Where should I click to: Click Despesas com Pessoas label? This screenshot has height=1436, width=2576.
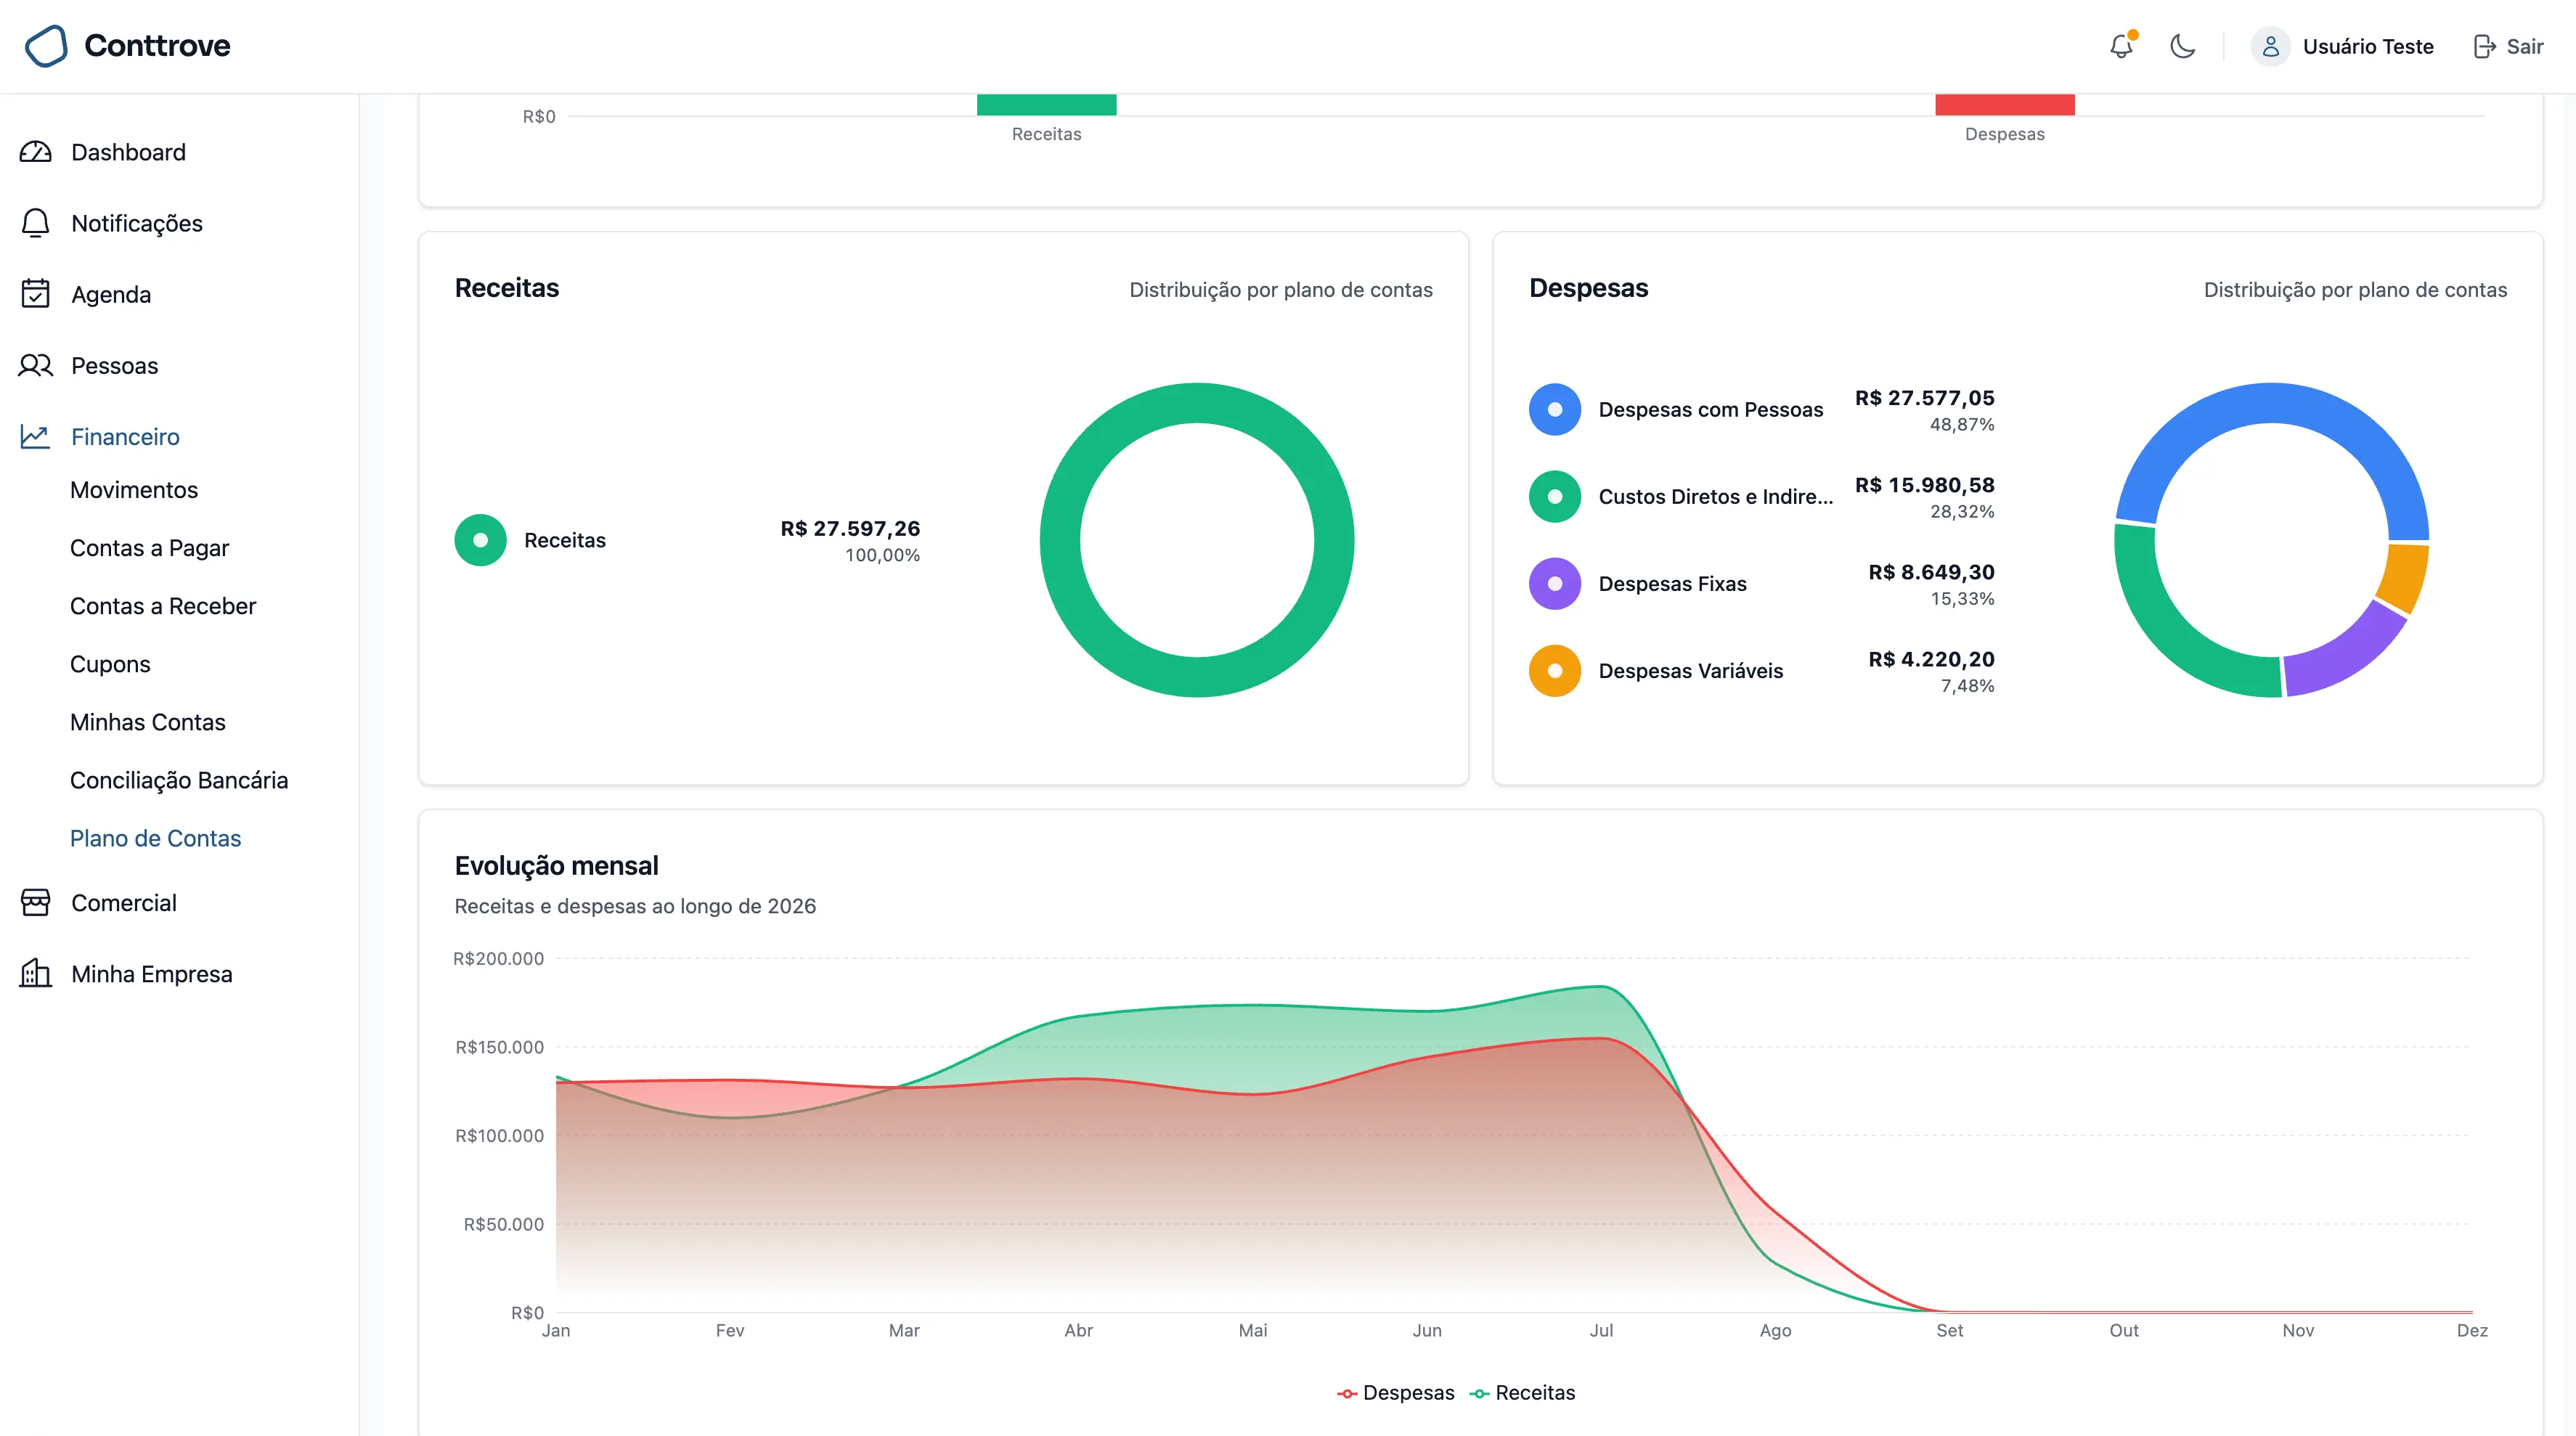point(1710,409)
